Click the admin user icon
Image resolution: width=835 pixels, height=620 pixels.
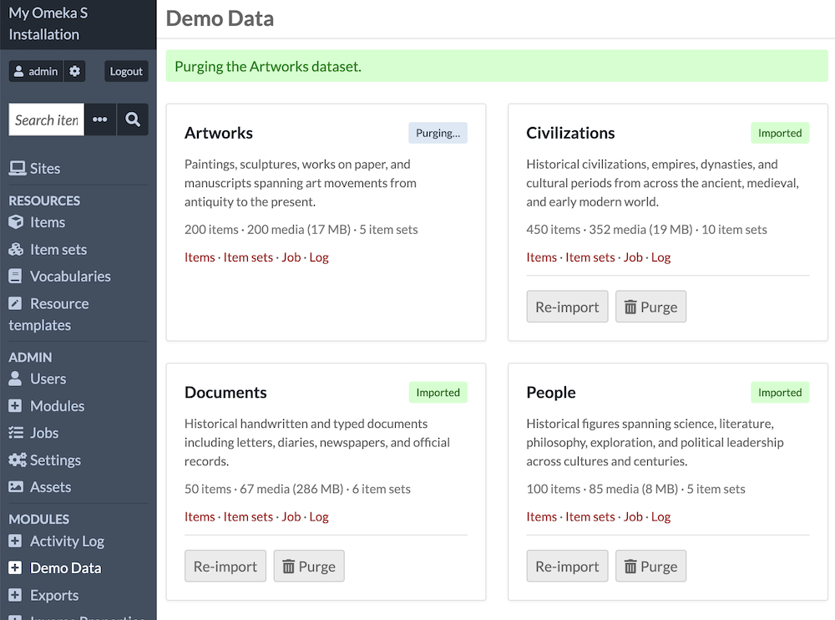coord(18,71)
